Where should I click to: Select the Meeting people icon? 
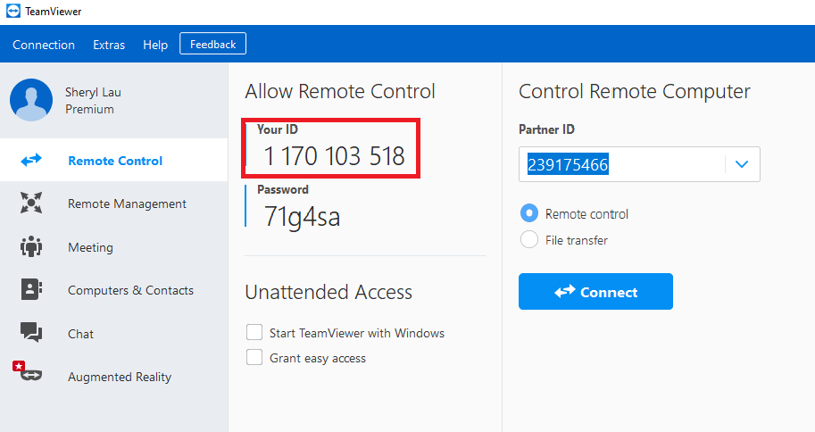point(31,246)
